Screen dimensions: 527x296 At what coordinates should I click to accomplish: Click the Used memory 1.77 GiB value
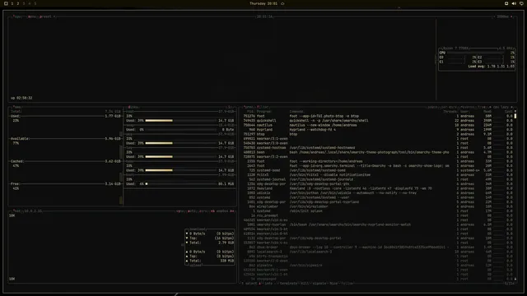click(113, 116)
